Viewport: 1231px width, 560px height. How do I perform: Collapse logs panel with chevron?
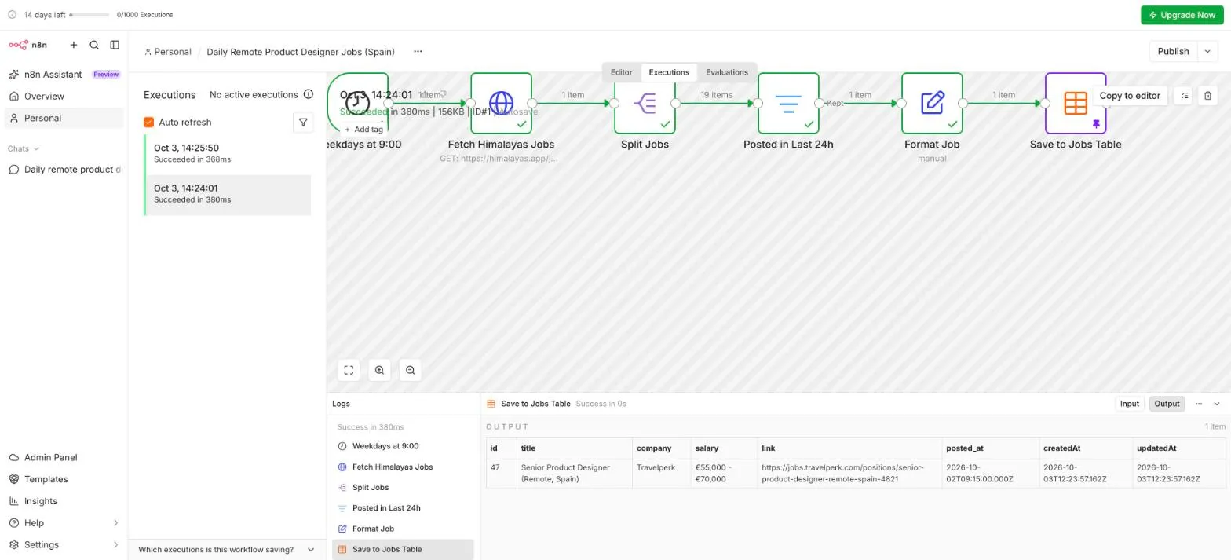click(1217, 404)
